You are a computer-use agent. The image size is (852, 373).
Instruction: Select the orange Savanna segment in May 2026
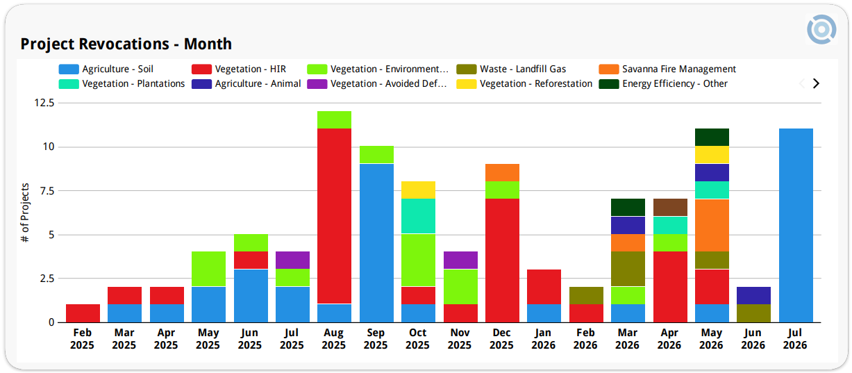tap(712, 225)
